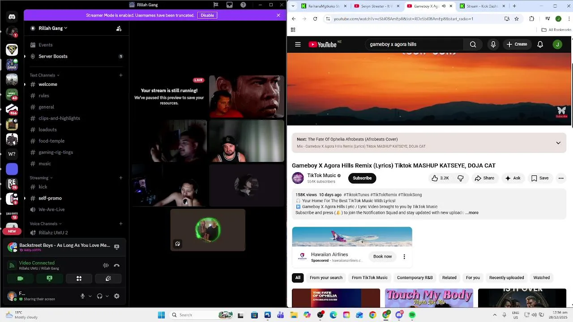The height and width of the screenshot is (322, 573).
Task: Collapse the Streaming category
Action: pyautogui.click(x=41, y=178)
